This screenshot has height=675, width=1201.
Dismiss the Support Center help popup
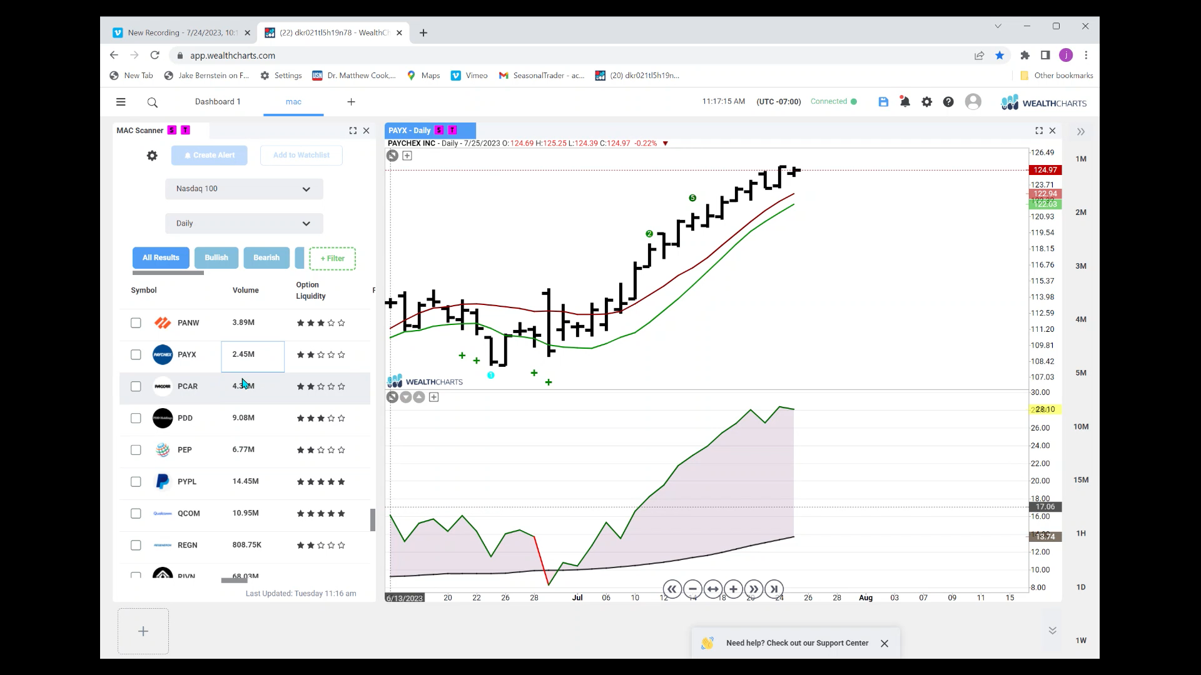point(884,643)
